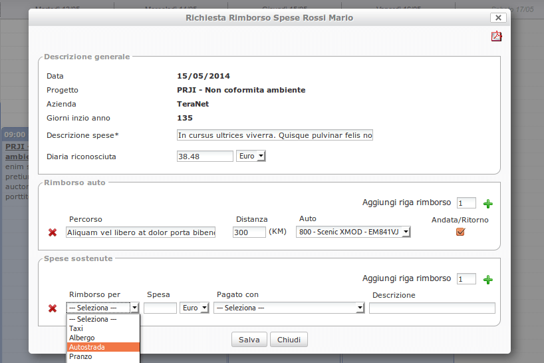
Task: Open the Diaria riconosciuta currency dropdown
Action: click(251, 156)
